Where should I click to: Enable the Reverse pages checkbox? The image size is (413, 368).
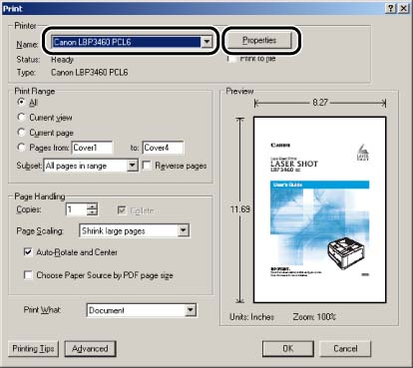(147, 166)
